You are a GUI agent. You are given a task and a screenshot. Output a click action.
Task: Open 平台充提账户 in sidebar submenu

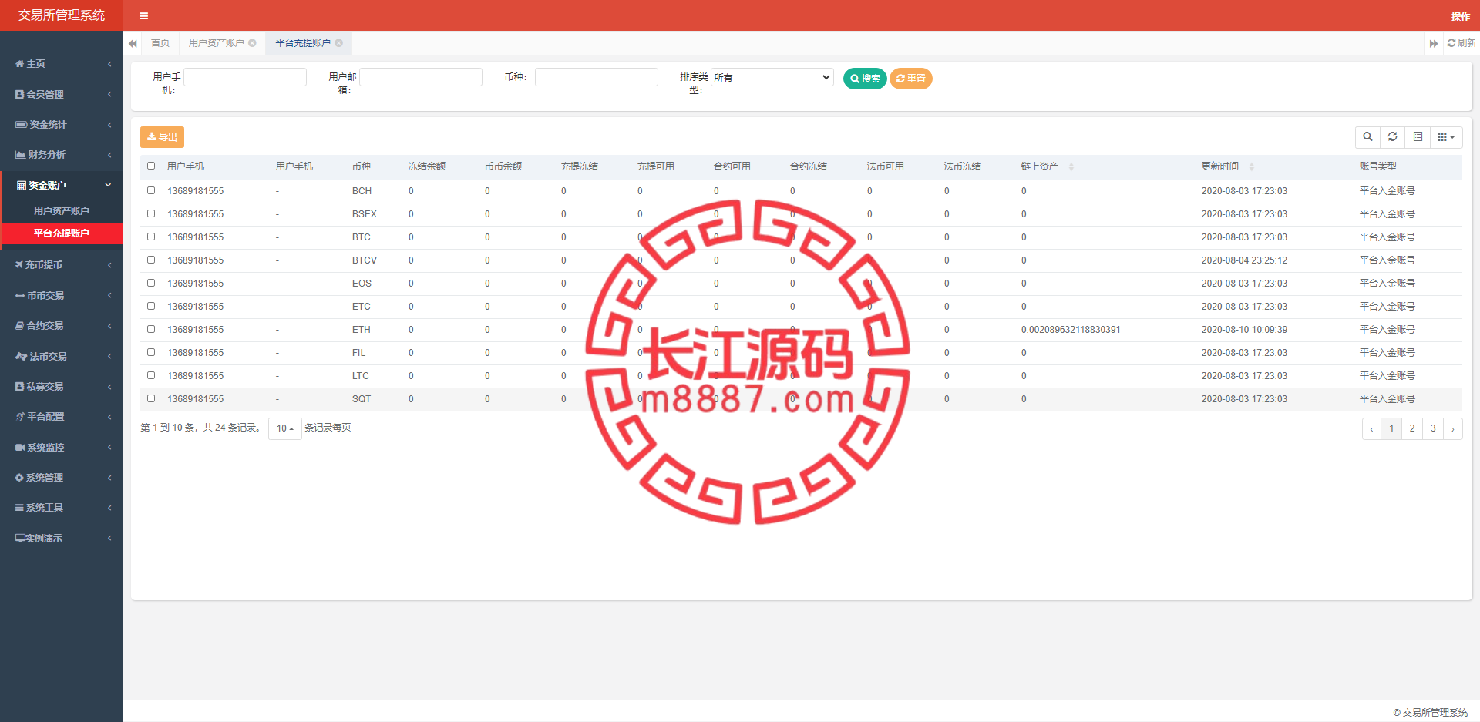(62, 233)
